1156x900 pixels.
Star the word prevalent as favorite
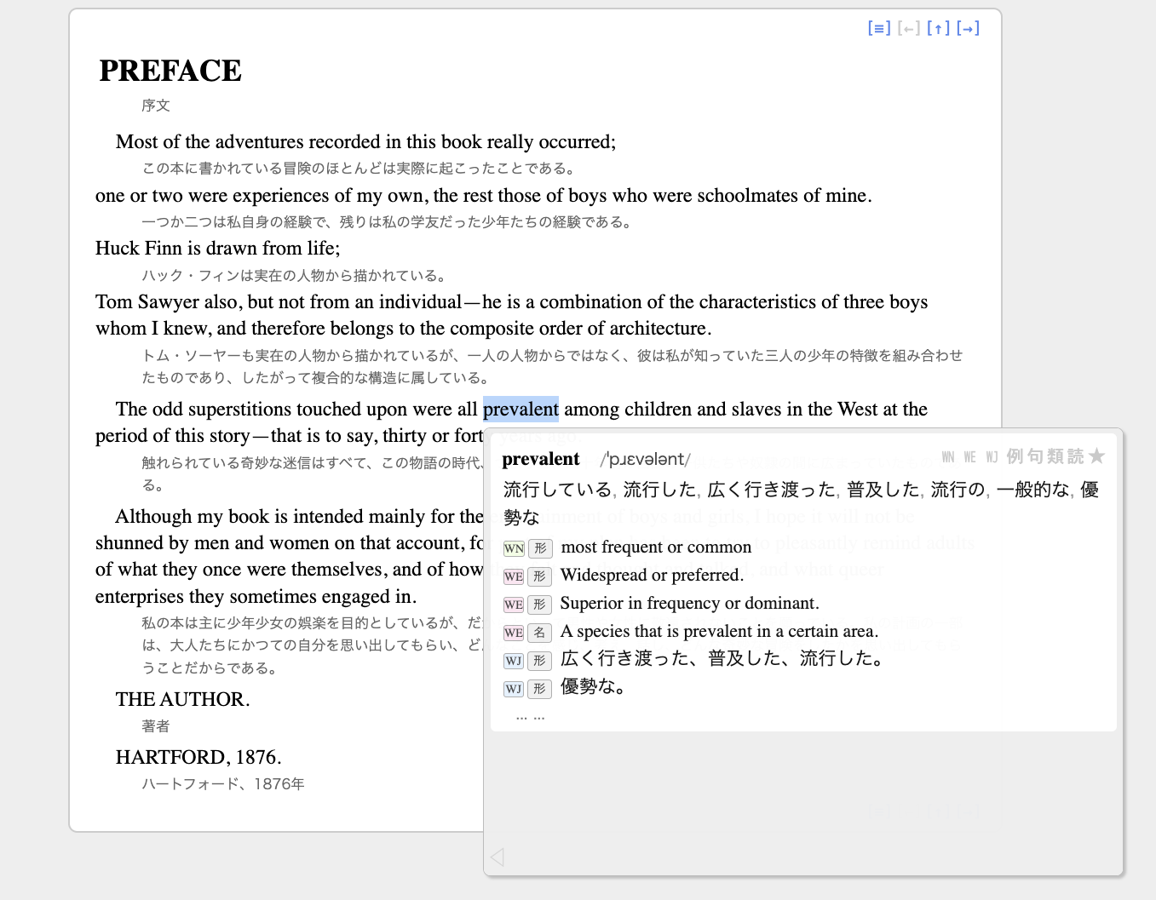click(1097, 456)
